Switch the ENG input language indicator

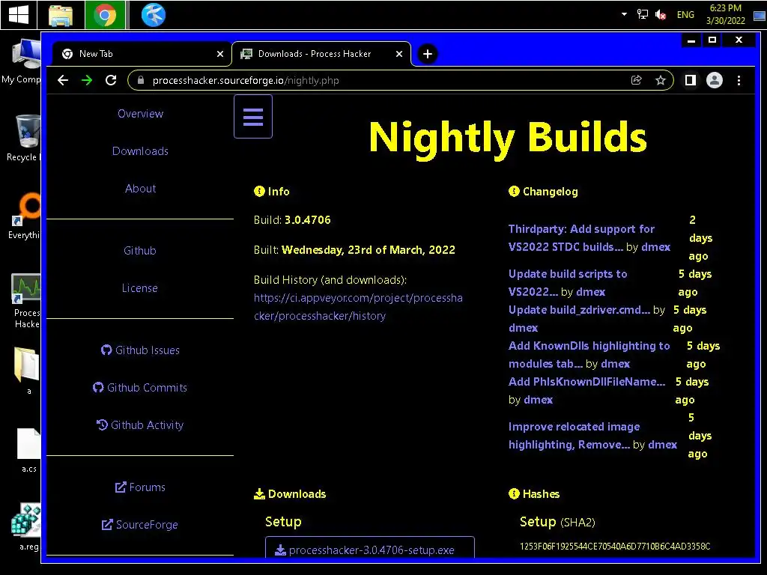[685, 15]
